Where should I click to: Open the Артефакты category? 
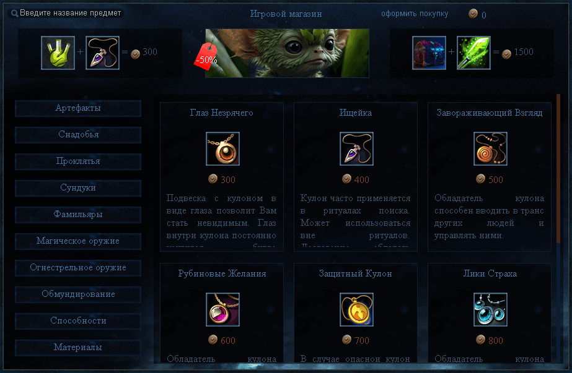click(78, 108)
